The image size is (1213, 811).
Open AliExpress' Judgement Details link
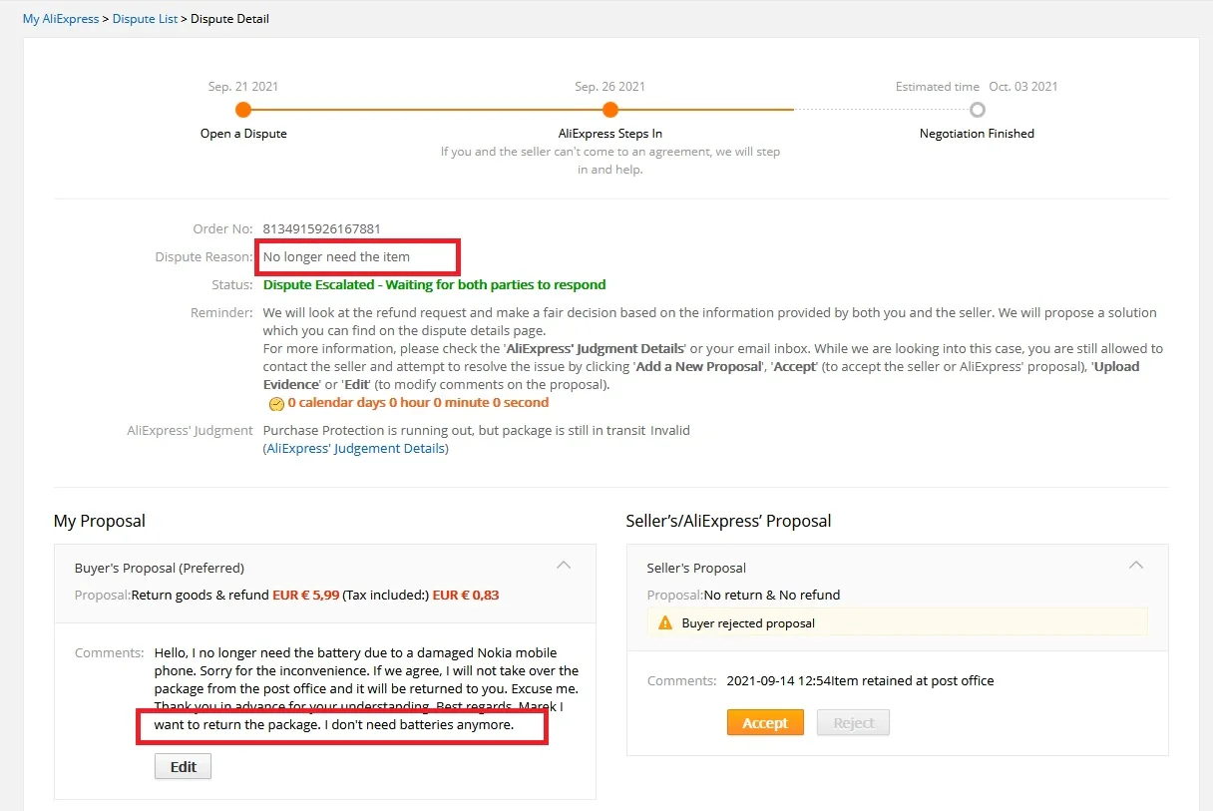356,449
